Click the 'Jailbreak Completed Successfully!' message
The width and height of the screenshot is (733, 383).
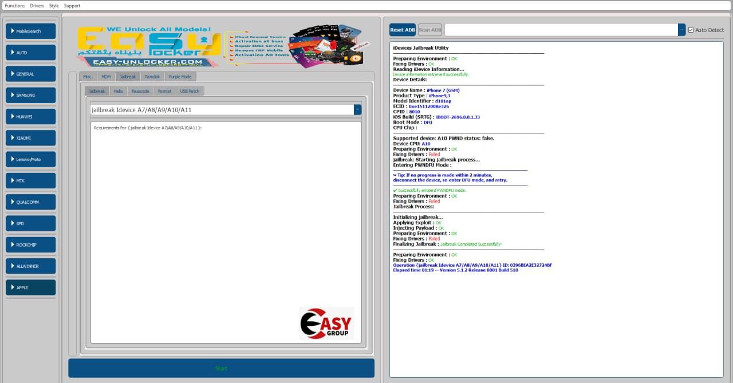coord(471,244)
